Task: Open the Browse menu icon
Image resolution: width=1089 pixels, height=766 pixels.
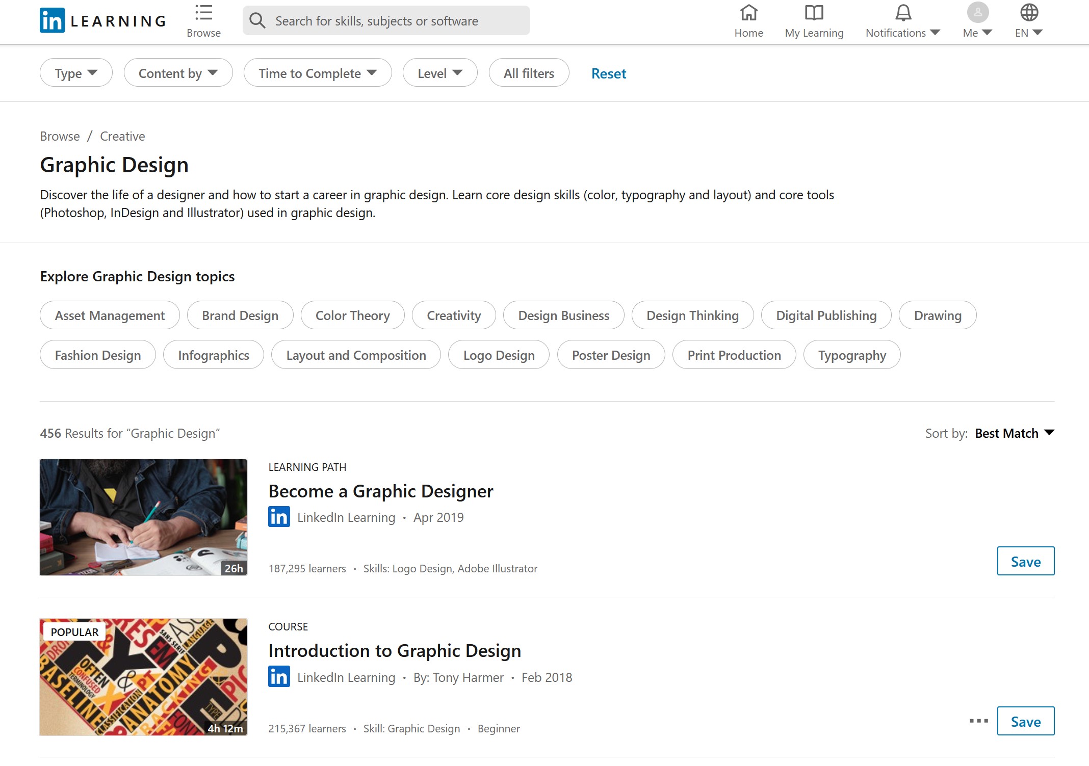Action: 203,13
